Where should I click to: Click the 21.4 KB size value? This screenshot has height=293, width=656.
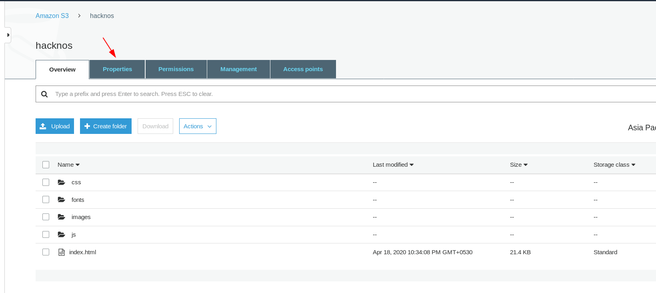click(x=520, y=252)
